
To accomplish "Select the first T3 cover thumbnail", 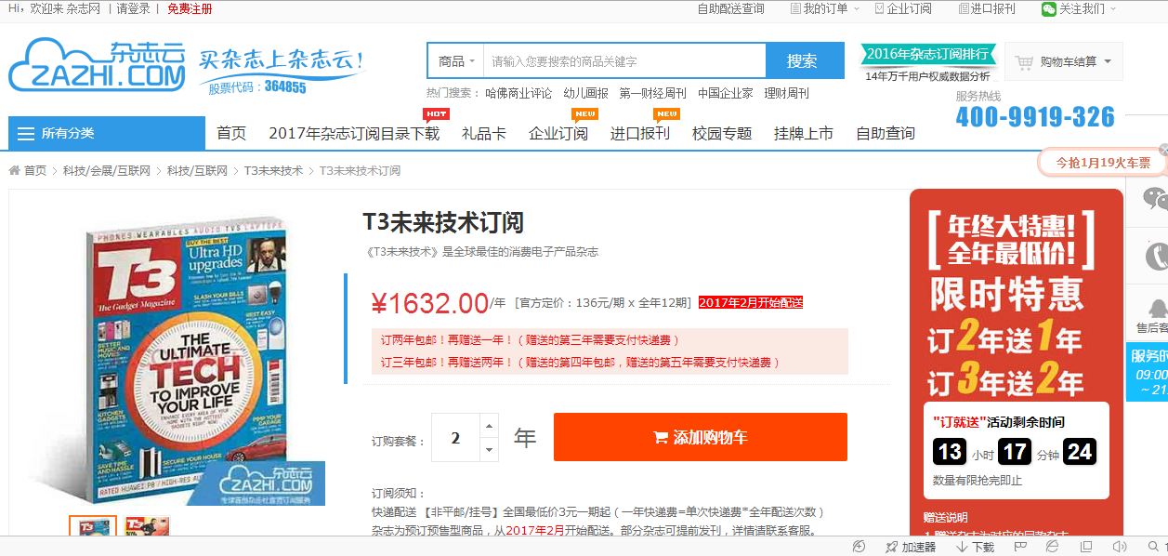I will [x=93, y=526].
